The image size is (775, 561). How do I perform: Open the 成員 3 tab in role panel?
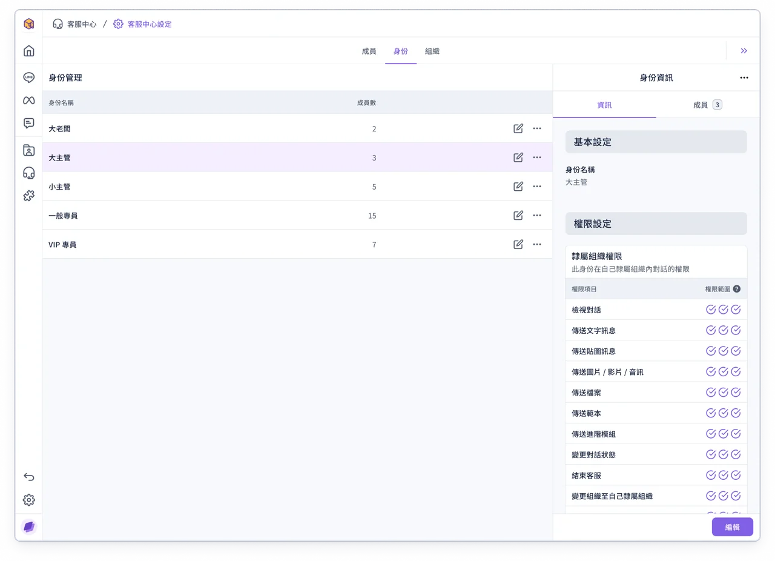coord(708,105)
